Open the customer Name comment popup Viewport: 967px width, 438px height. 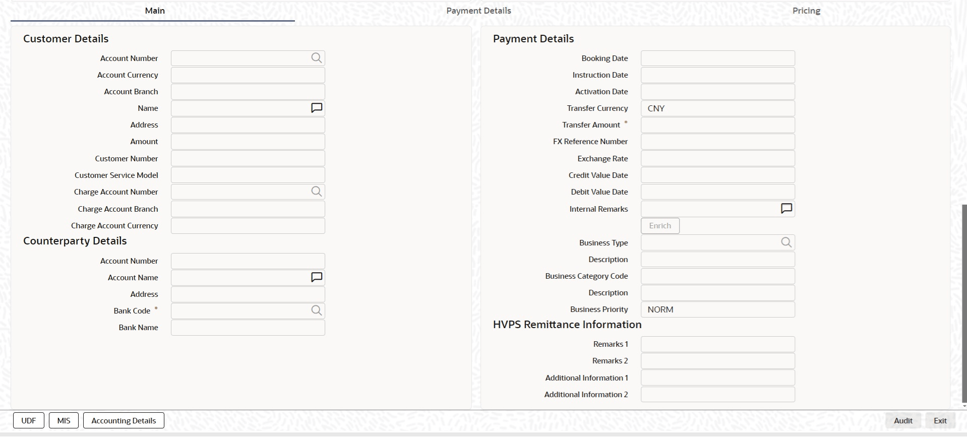point(317,108)
